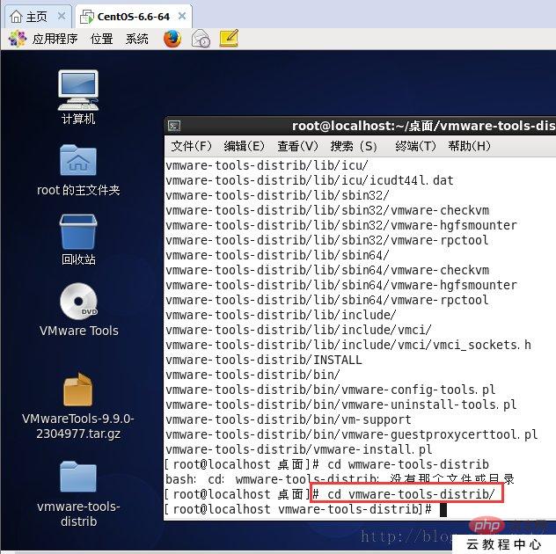The width and height of the screenshot is (556, 554).
Task: Click the line 'vmware-tools-distrib/lib/sbin64/vmware-rpctool'
Action: [x=327, y=300]
